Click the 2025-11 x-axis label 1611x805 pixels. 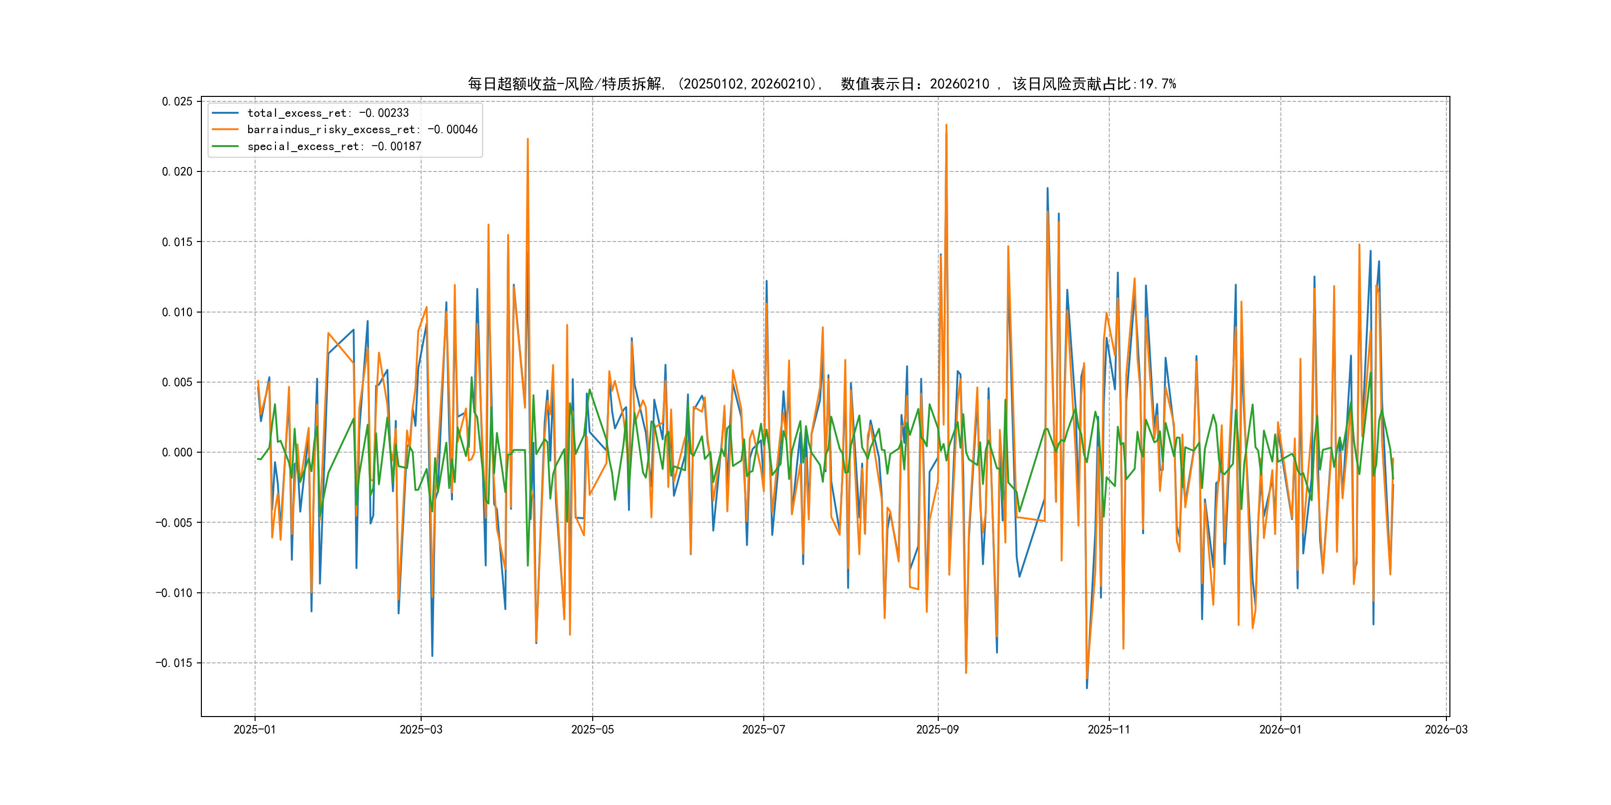(1109, 729)
